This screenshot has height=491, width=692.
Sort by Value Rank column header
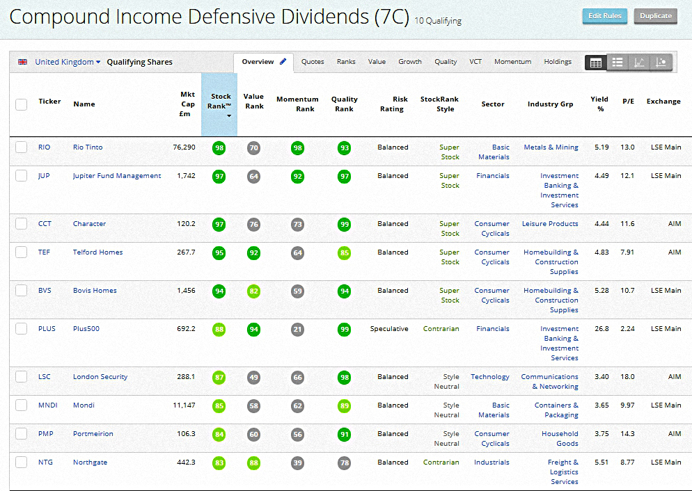point(254,102)
